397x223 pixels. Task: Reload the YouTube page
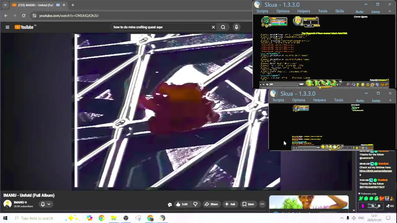[24, 15]
